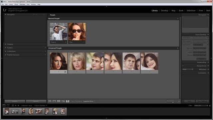Open the toolbar content options arrow
Image resolution: width=213 pixels, height=120 pixels.
click(x=179, y=101)
